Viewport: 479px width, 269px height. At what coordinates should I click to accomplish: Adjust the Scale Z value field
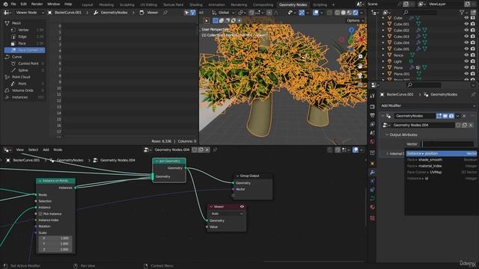point(55,249)
